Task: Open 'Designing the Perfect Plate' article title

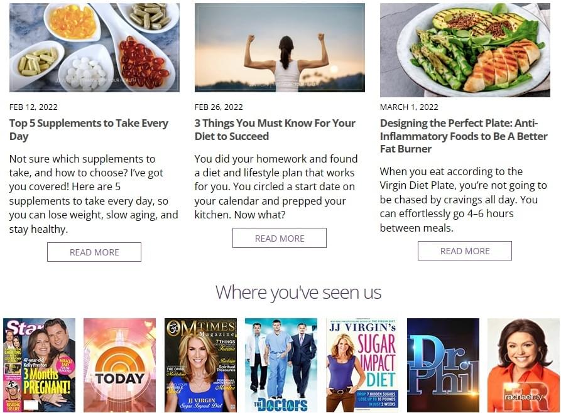Action: 464,136
